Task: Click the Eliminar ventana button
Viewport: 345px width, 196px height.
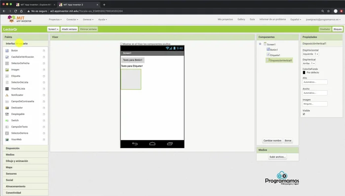Action: click(x=88, y=29)
